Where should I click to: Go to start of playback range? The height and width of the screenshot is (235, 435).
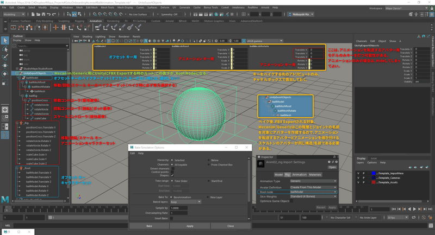(394, 209)
